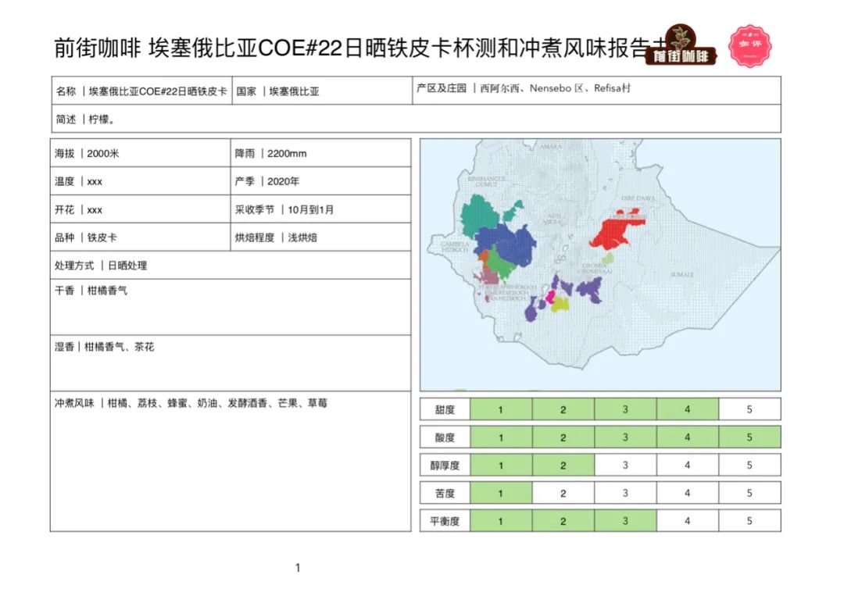Image resolution: width=844 pixels, height=596 pixels.
Task: Click the magenta region on the map
Action: pos(550,296)
